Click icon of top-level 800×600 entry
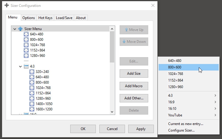222x139 pixels. coord(26,40)
